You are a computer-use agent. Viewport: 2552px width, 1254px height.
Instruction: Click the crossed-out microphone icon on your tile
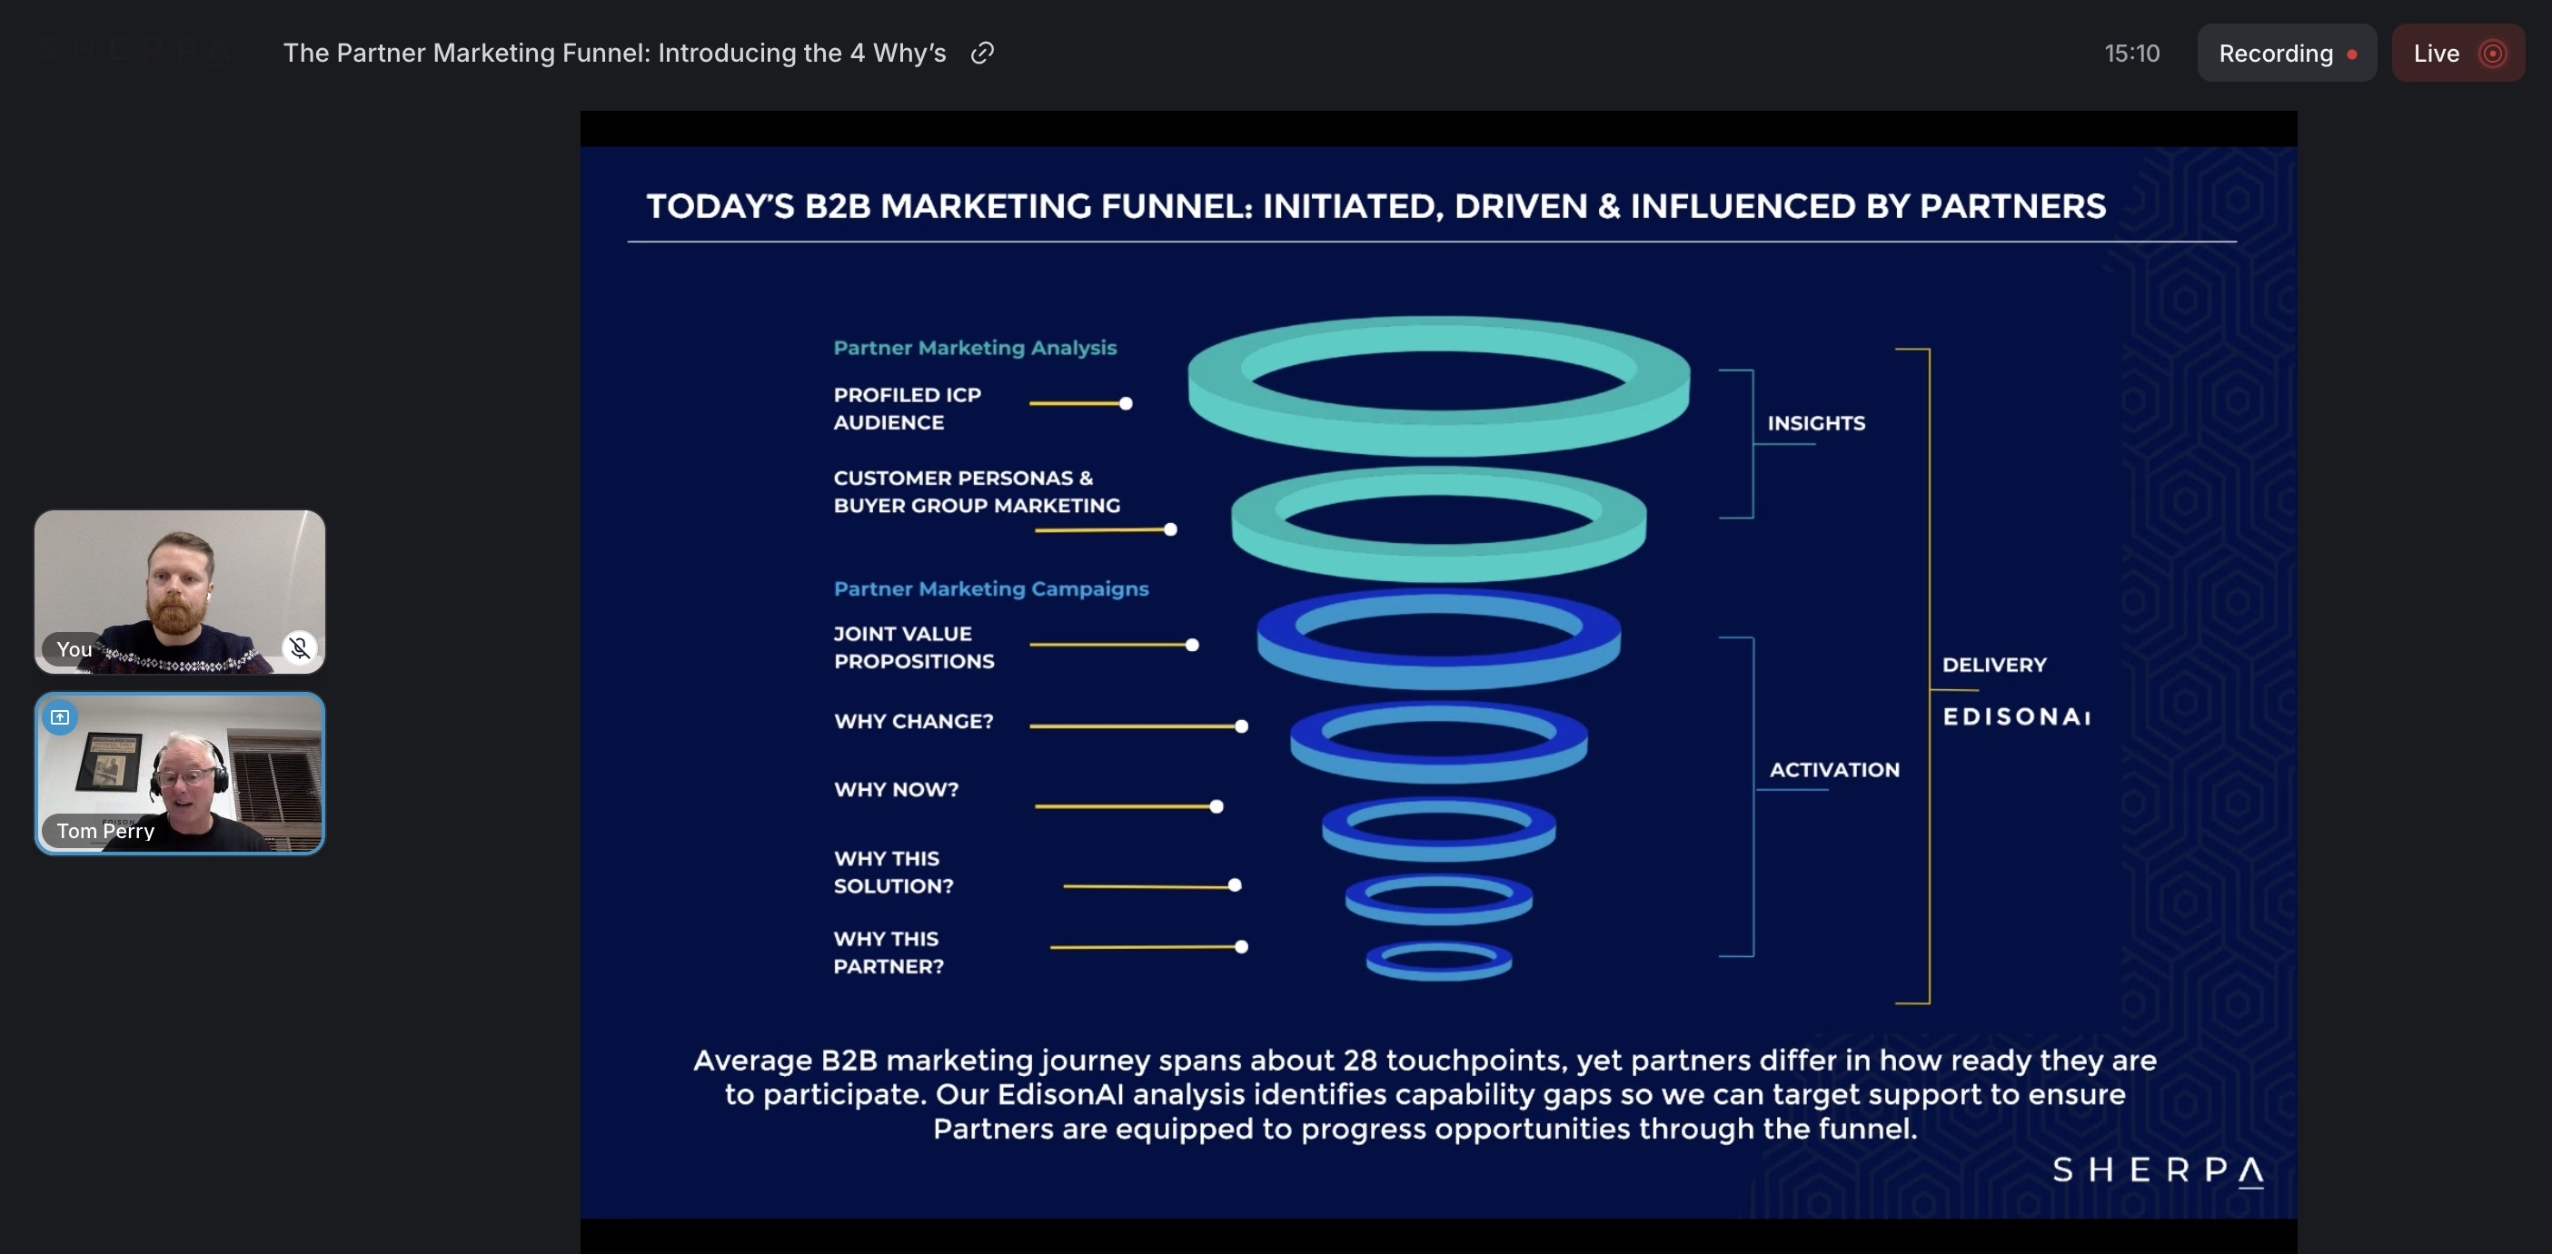[x=299, y=647]
